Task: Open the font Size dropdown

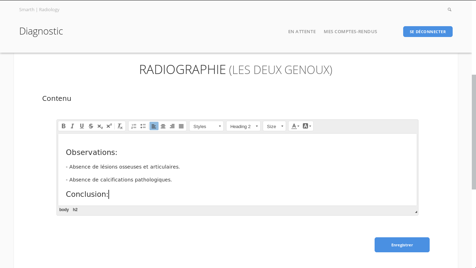Action: [x=274, y=126]
